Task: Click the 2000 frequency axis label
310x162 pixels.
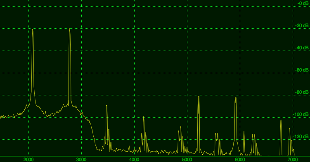Action: pos(28,160)
